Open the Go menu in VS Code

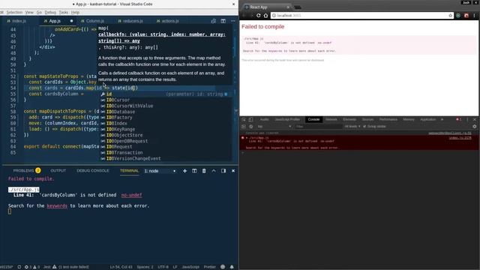click(39, 12)
